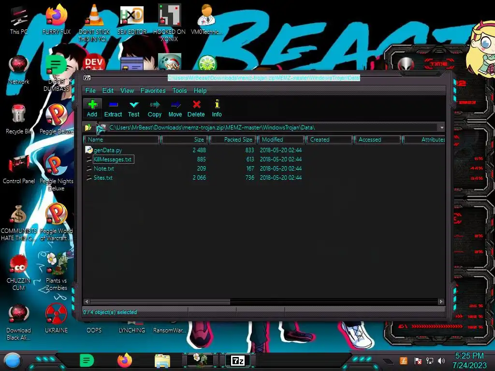Open the File menu
This screenshot has width=495, height=371.
point(90,90)
